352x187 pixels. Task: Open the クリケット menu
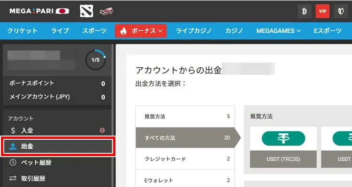click(x=22, y=31)
